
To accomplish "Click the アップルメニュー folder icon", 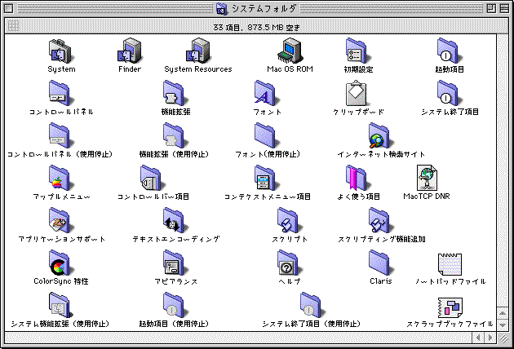I will coord(60,178).
